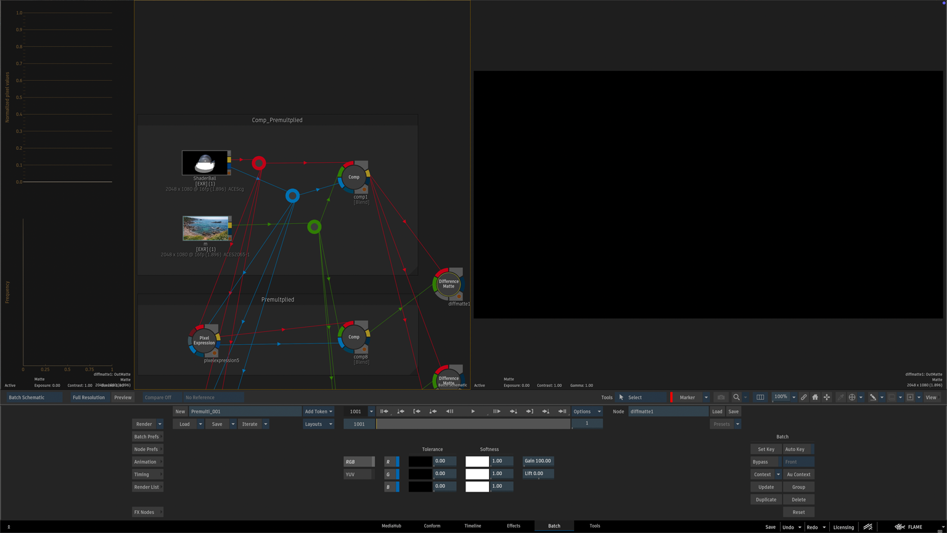Toggle the Full Resolution button
947x533 pixels.
[x=89, y=397]
